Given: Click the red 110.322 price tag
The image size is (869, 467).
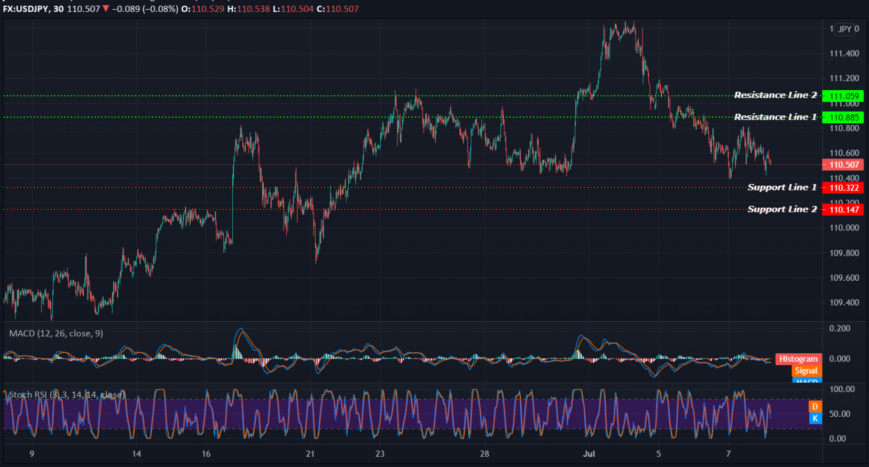Looking at the screenshot, I should click(843, 188).
